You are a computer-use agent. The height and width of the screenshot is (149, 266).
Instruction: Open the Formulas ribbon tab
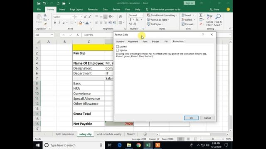[93, 10]
